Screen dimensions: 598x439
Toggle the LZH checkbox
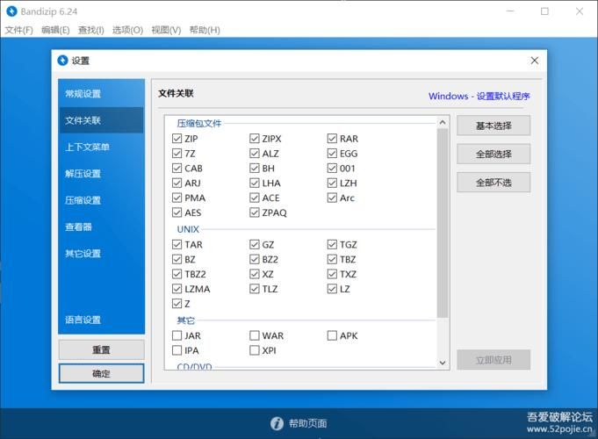tap(332, 184)
